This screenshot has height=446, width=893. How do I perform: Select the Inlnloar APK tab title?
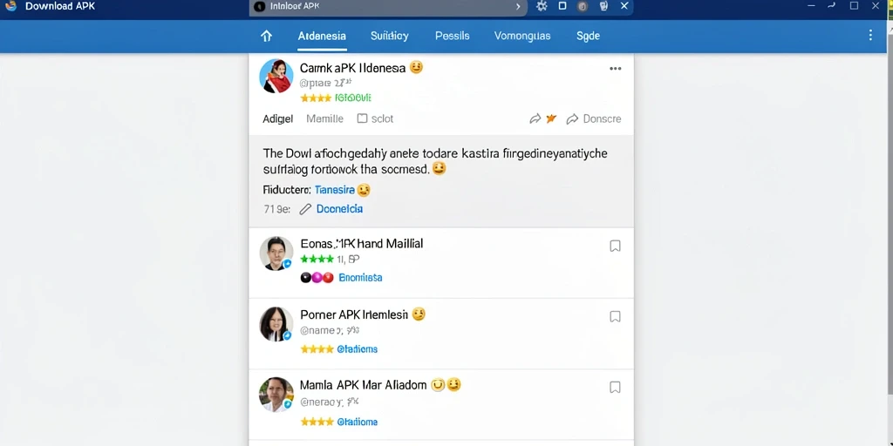(x=295, y=6)
